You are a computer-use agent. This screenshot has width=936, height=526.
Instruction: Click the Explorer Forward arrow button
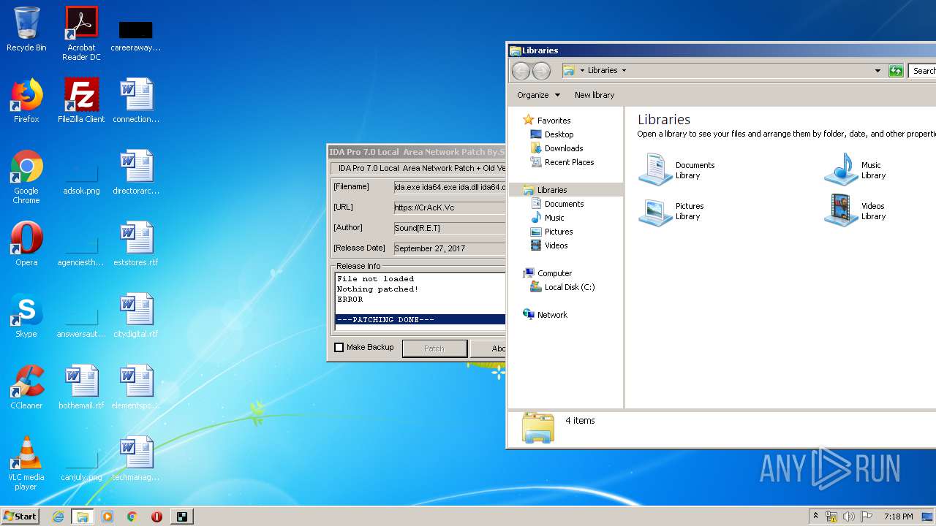click(541, 71)
